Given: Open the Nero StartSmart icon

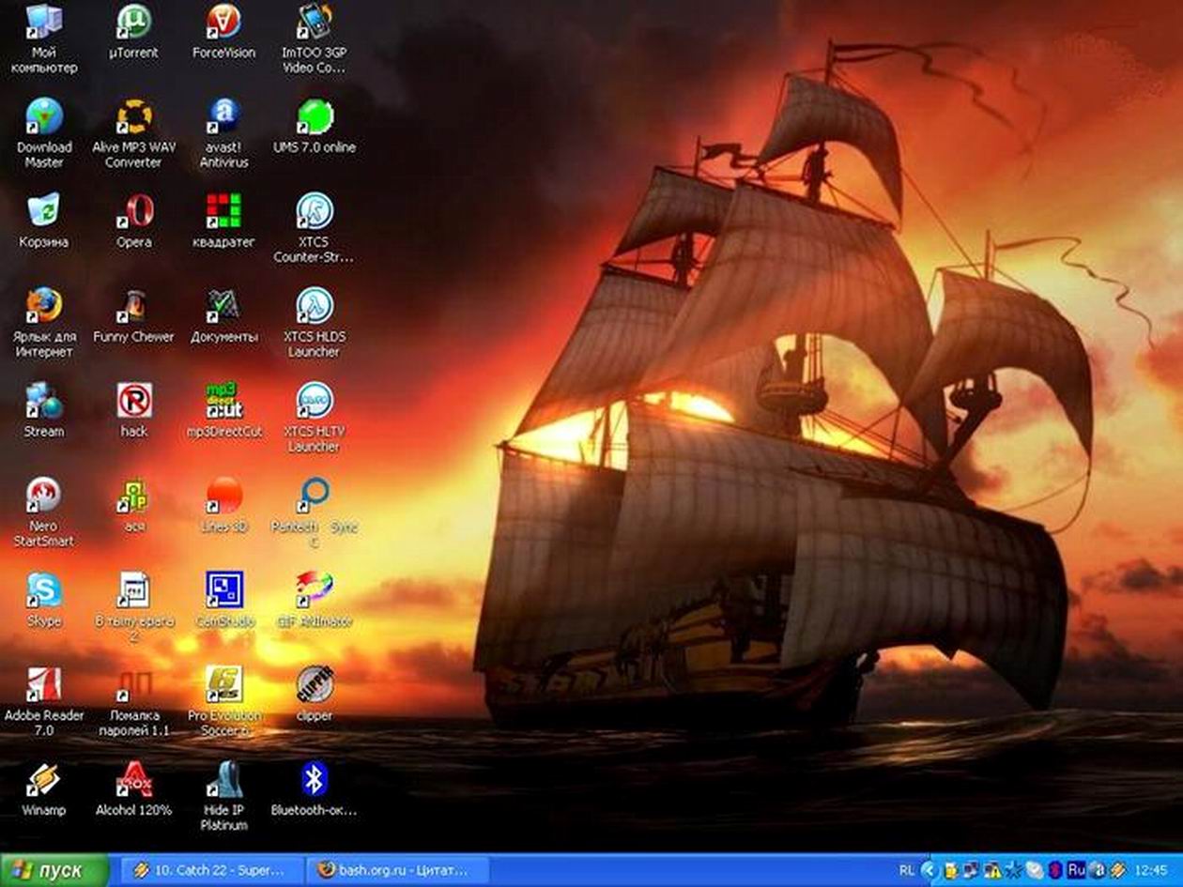Looking at the screenshot, I should pos(43,497).
